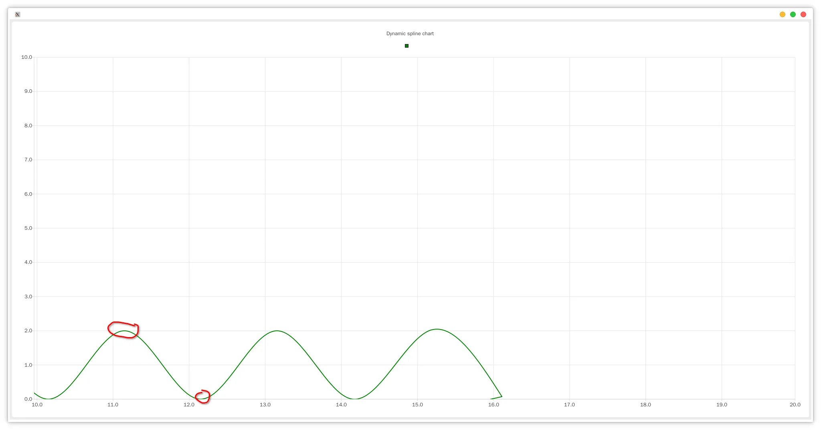Click the y-axis label 5.0
Viewport: 821px width, 430px height.
coord(28,228)
